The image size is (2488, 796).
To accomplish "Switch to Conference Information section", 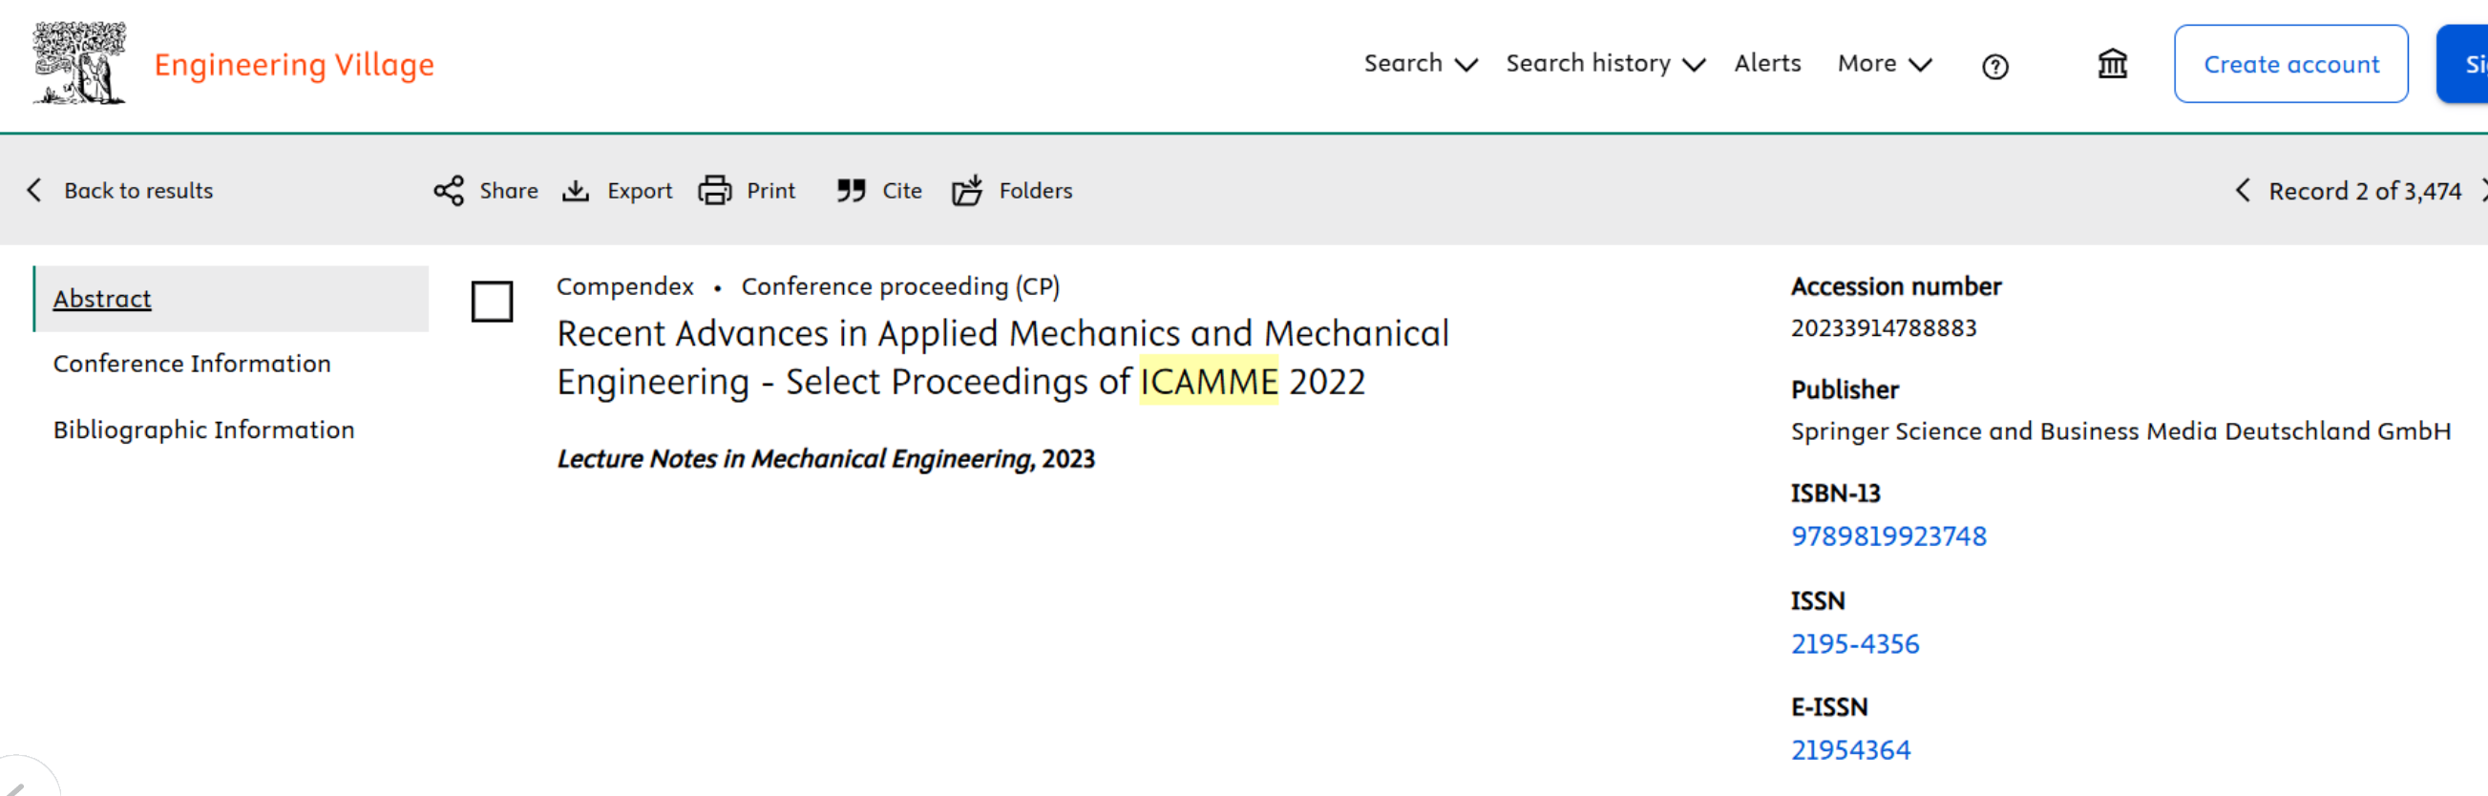I will pyautogui.click(x=191, y=364).
